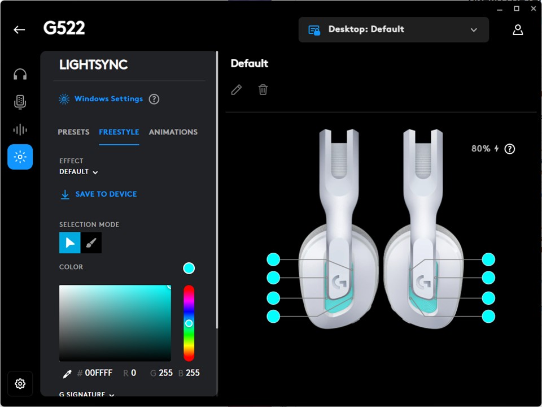The image size is (542, 407).
Task: Open the gear settings icon at bottom left
Action: [x=20, y=384]
